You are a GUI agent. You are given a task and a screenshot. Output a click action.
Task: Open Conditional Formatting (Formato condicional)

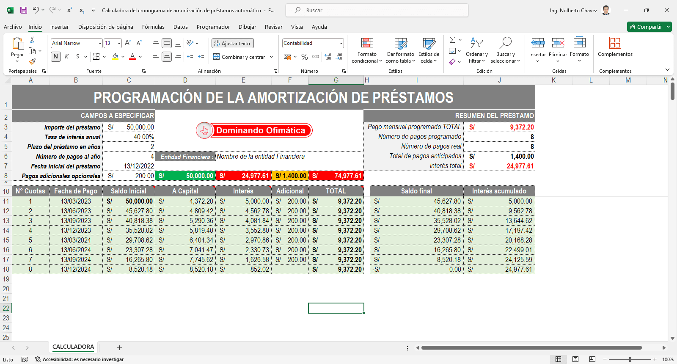(366, 50)
